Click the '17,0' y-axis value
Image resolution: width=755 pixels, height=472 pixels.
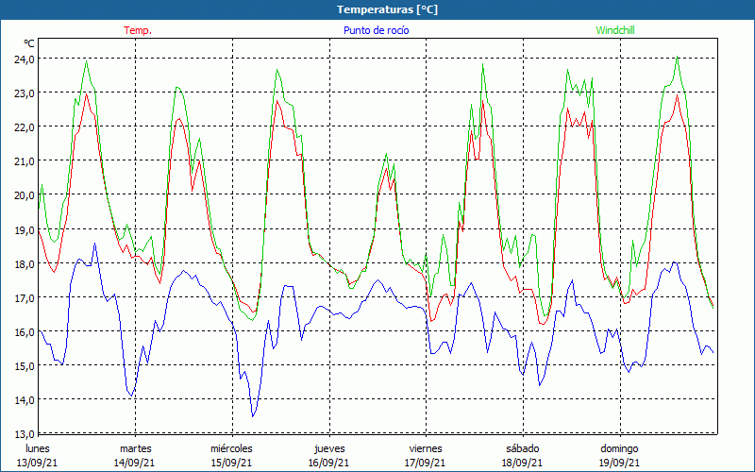click(25, 297)
